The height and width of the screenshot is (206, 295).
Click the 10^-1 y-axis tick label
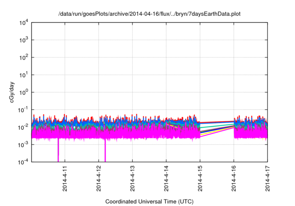(x=23, y=109)
